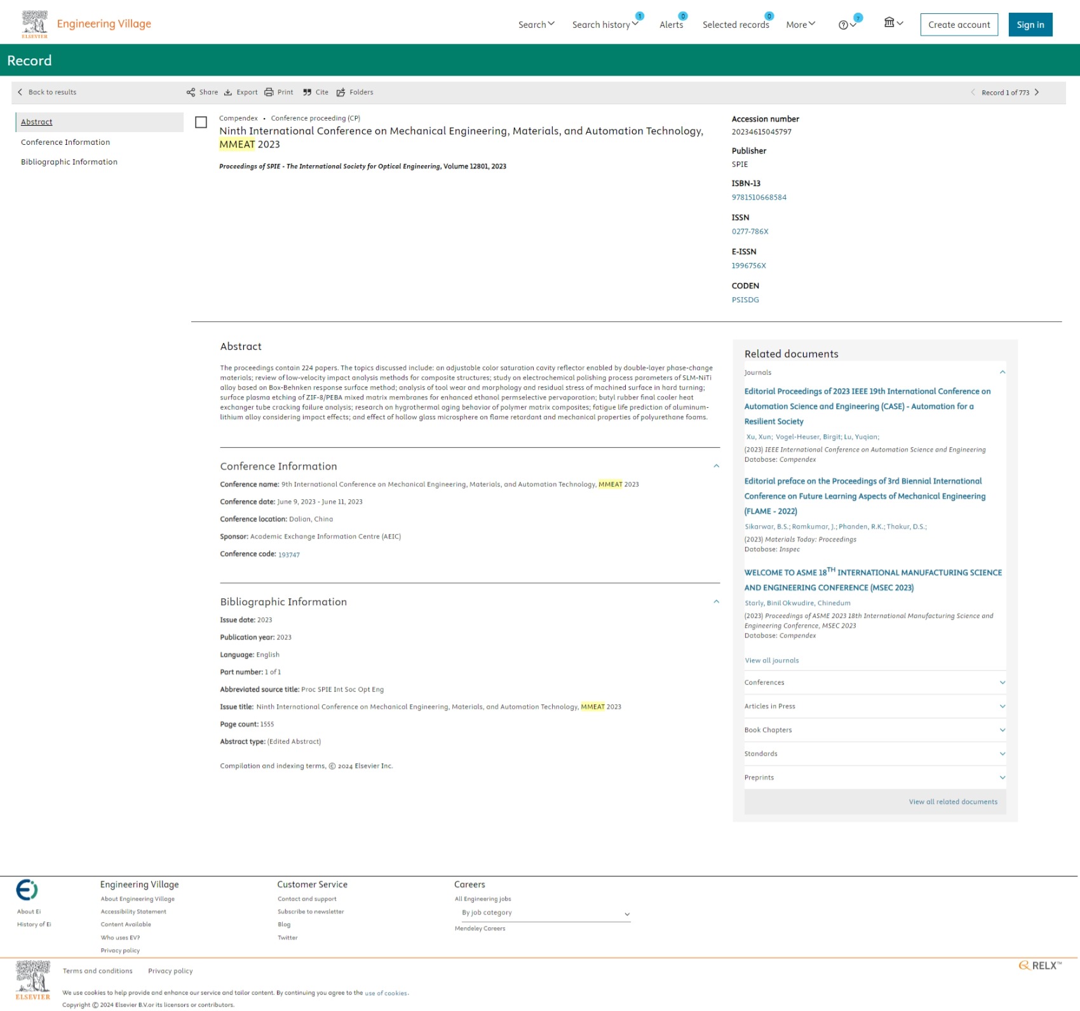Open the use of cookies link

386,993
